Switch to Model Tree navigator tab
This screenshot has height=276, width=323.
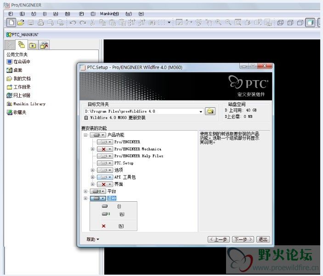pyautogui.click(x=10, y=45)
